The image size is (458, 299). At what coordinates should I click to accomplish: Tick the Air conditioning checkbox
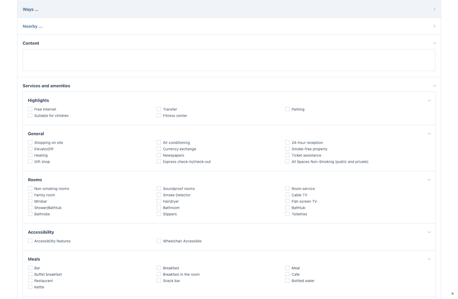(x=159, y=143)
